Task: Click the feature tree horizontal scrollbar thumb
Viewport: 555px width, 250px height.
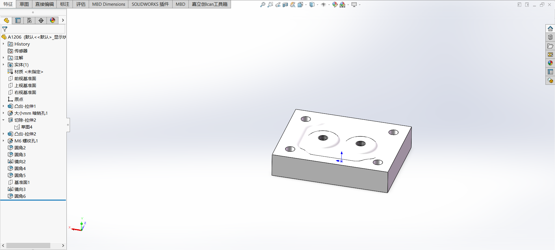Action: point(28,245)
